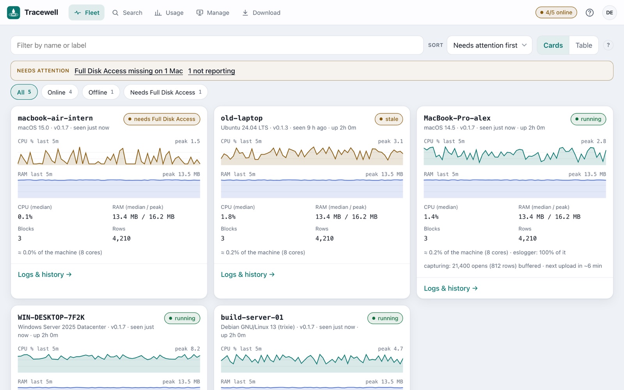Viewport: 624px width, 390px height.
Task: Click the question mark next to Table view
Action: (x=608, y=45)
